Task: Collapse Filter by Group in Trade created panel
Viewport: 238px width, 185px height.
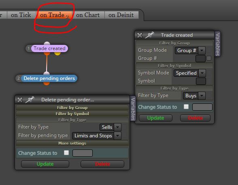Action: (x=174, y=43)
